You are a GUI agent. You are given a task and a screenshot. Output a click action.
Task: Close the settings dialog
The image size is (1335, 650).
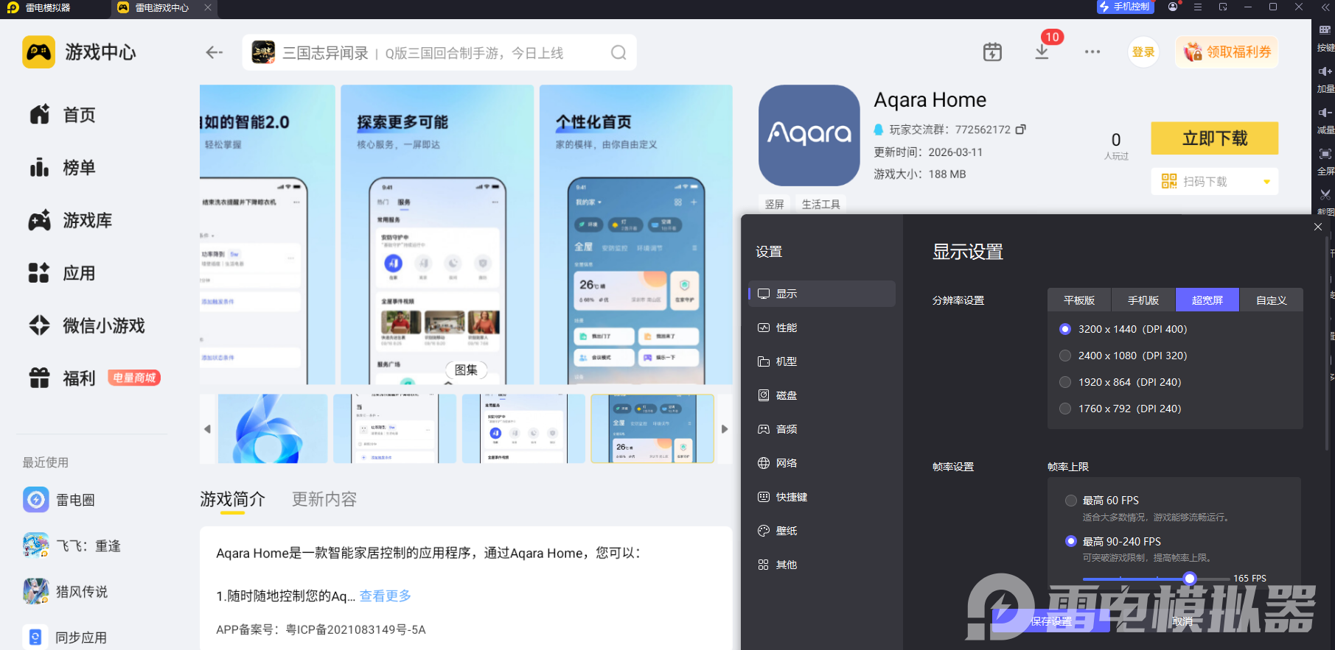coord(1318,227)
